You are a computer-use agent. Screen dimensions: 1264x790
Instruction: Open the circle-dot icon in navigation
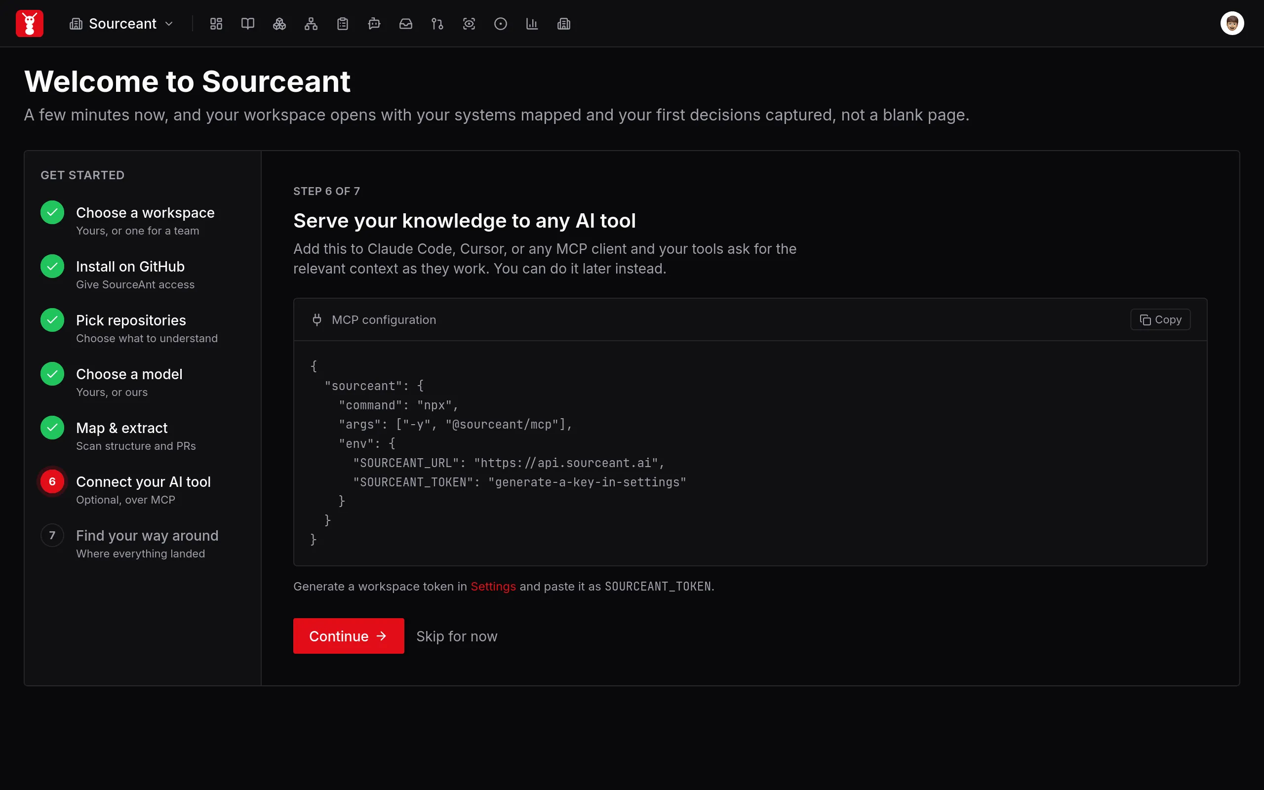pos(500,24)
